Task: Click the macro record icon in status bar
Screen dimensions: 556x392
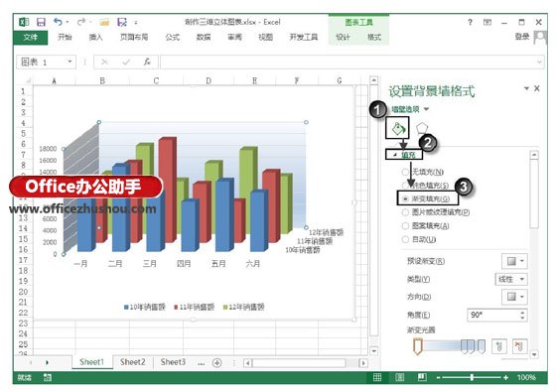Action: (48, 377)
